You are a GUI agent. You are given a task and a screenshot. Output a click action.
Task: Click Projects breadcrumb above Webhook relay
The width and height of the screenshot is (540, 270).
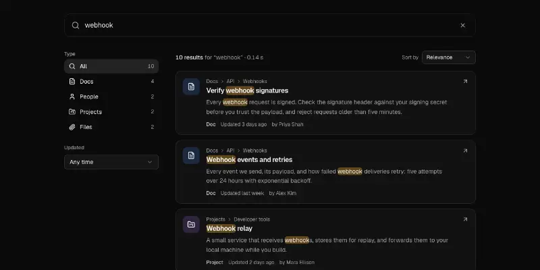pos(215,219)
